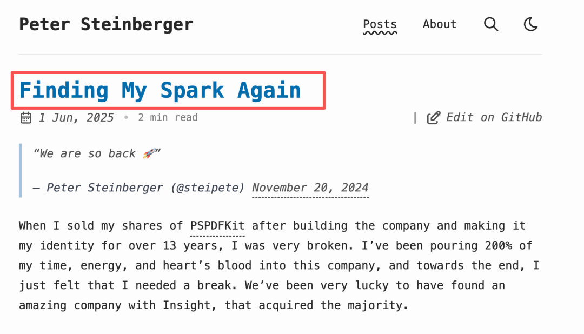Open the site search via magnifying glass icon
The image size is (584, 334).
tap(490, 24)
